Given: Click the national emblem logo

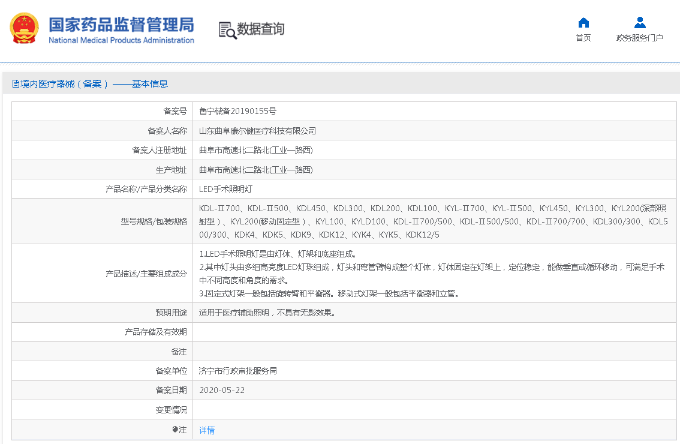Looking at the screenshot, I should [x=25, y=29].
